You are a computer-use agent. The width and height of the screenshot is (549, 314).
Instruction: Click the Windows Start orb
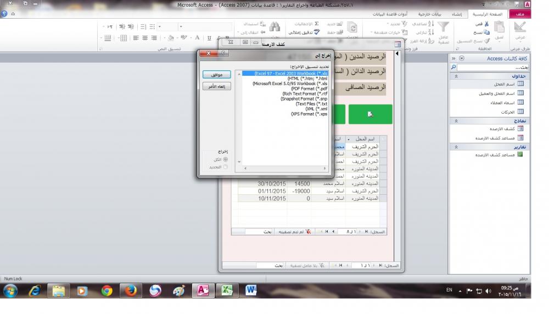coord(10,291)
